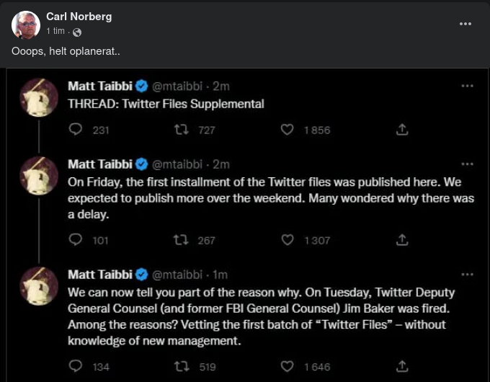
Task: Share the Jim Baker tweet
Action: [403, 366]
